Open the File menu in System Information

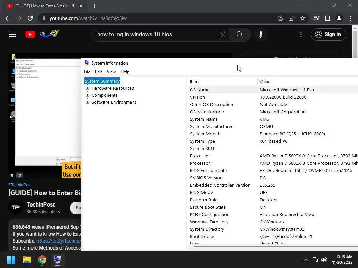pyautogui.click(x=87, y=72)
